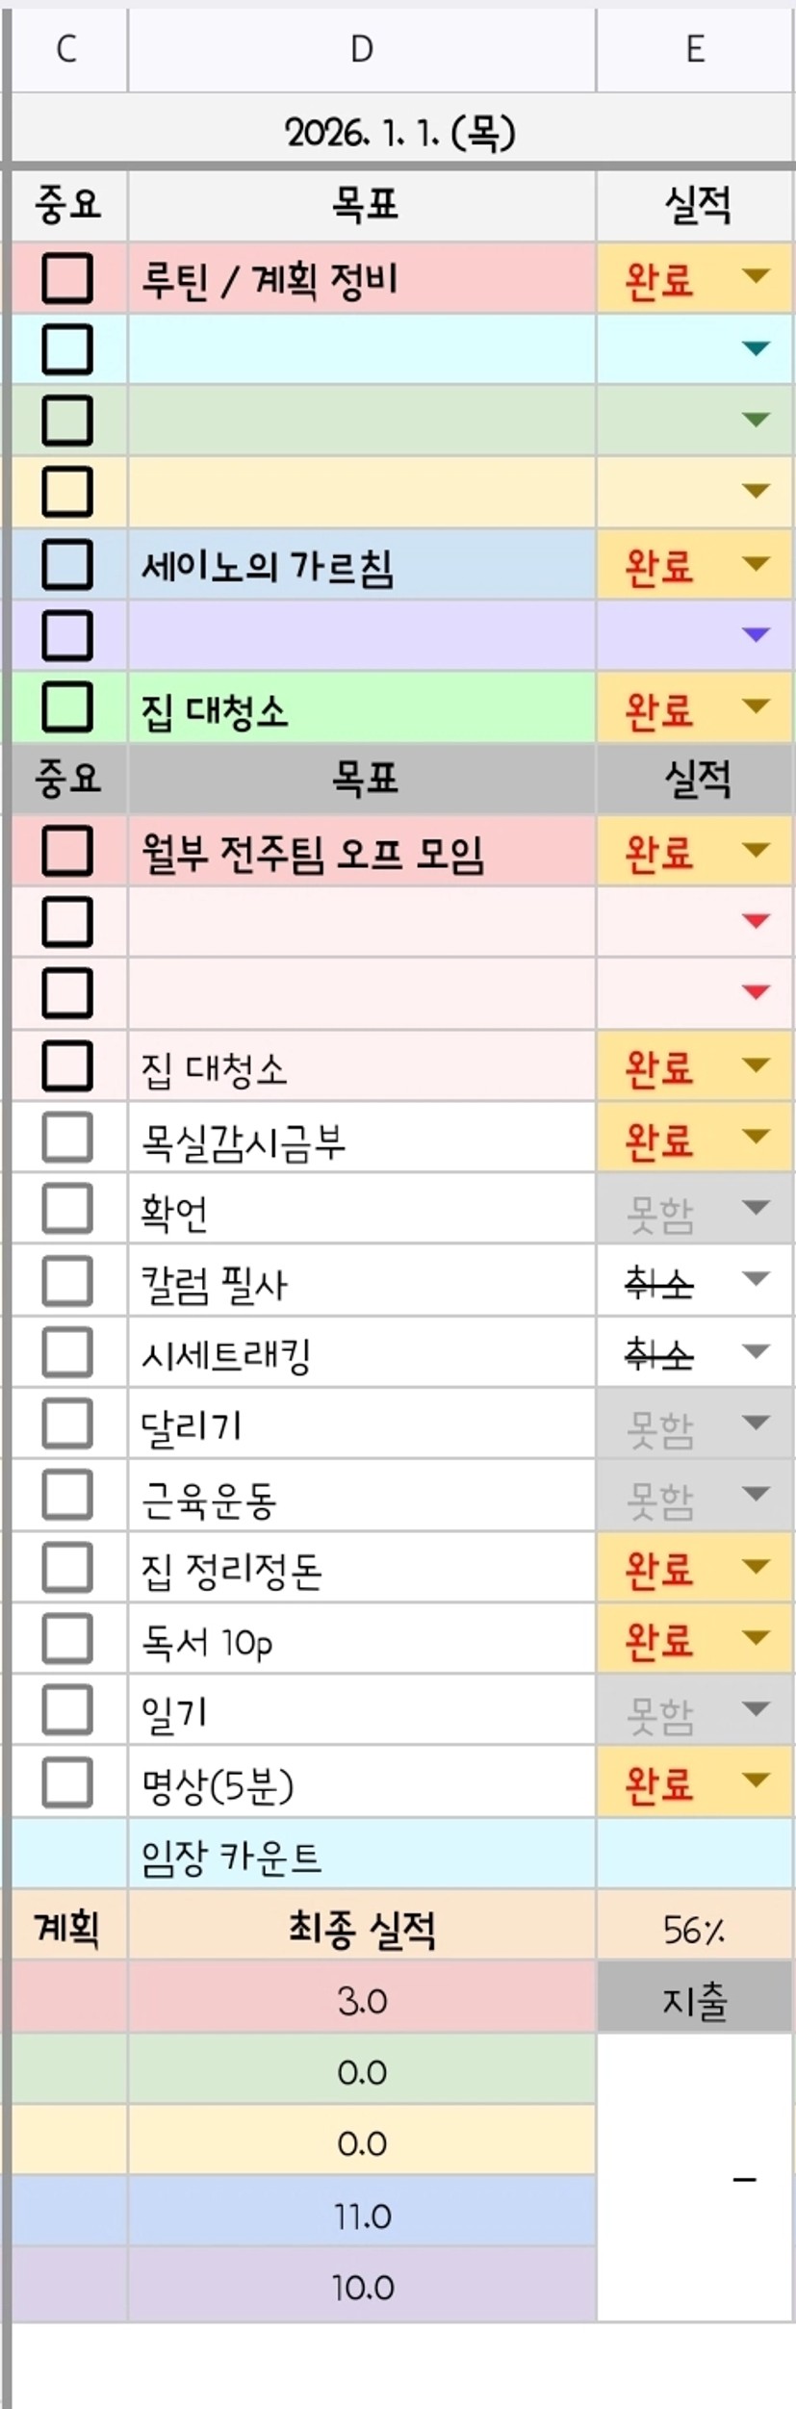This screenshot has width=796, height=2409.
Task: Check the 루틴 / 계획 정비 checkbox
Action: 67,278
